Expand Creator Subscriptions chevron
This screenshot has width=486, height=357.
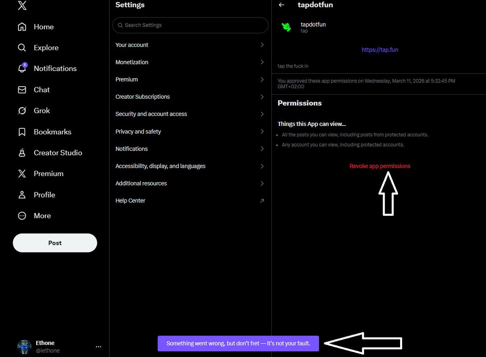[262, 97]
